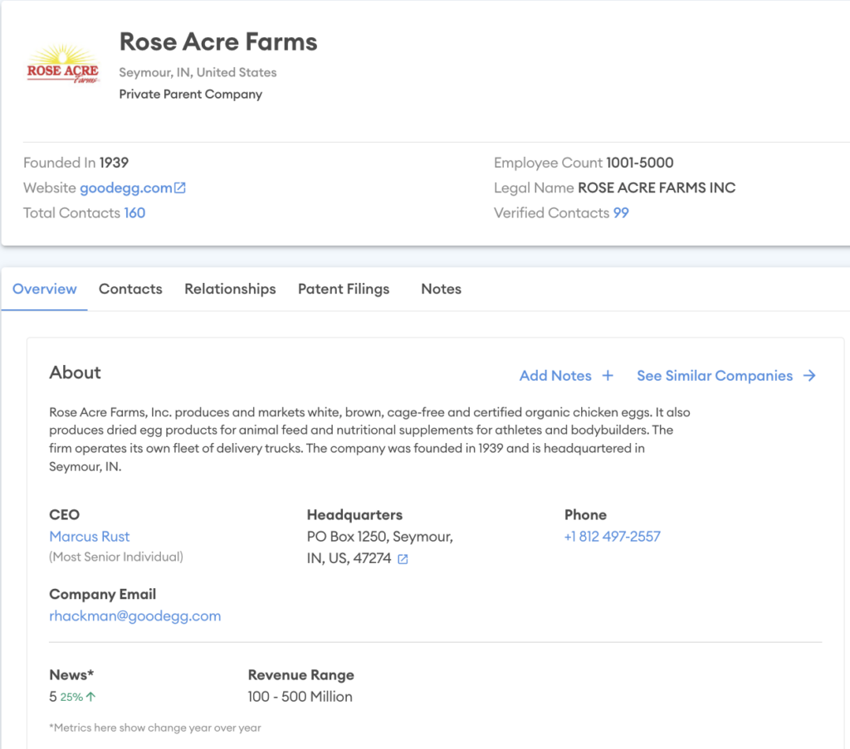
Task: Click the Add Notes link
Action: 555,376
